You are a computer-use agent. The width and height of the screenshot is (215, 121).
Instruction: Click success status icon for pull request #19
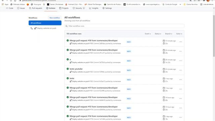coord(68,40)
